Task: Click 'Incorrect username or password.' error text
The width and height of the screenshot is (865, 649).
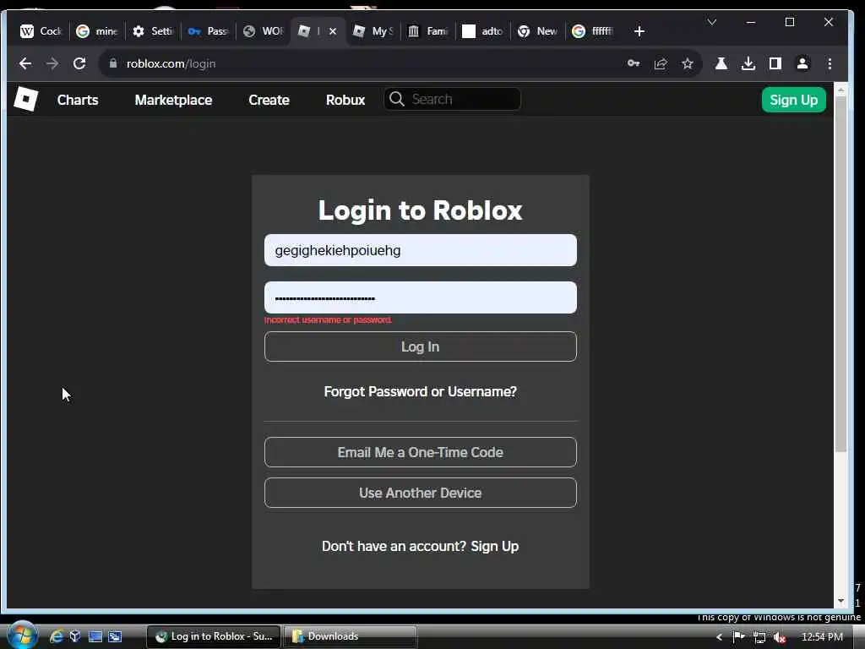Action: [x=328, y=320]
